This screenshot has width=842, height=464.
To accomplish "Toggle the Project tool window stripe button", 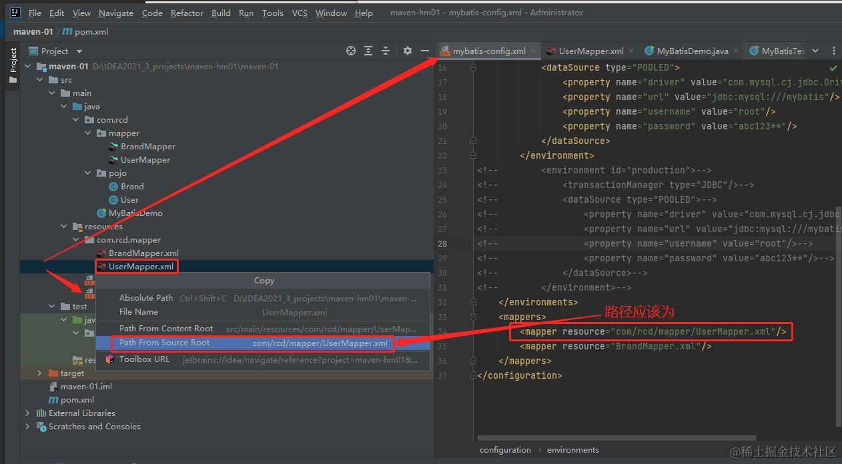I will 13,65.
